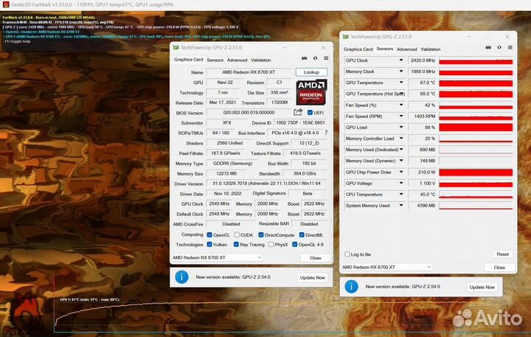Click the Lookup button
The height and width of the screenshot is (337, 531).
(x=311, y=72)
